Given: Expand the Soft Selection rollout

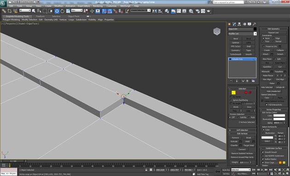Looking at the screenshot, I should tap(242, 130).
